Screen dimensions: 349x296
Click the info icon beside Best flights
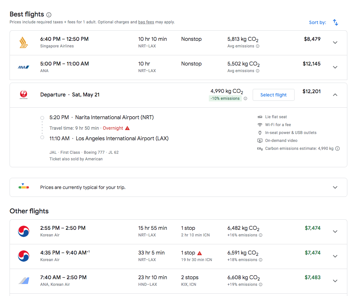click(x=49, y=15)
